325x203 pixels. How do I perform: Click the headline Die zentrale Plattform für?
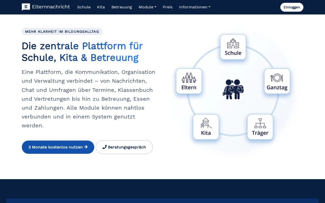click(x=82, y=46)
